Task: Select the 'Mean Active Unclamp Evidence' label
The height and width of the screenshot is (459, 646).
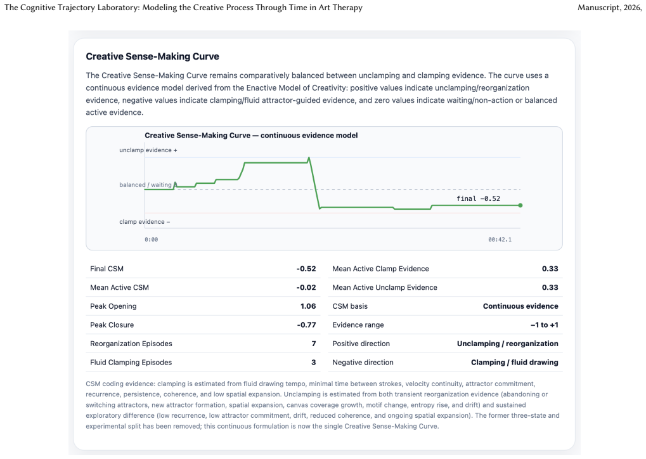Action: coord(385,287)
